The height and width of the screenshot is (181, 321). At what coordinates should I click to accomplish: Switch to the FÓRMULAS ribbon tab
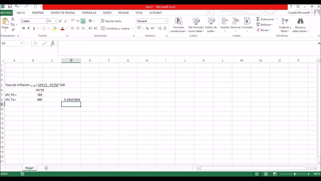[x=89, y=13]
